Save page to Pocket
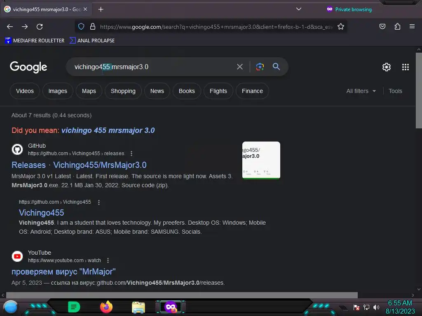Image resolution: width=422 pixels, height=316 pixels. pyautogui.click(x=382, y=26)
